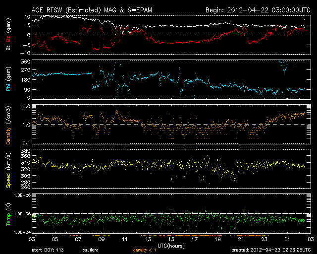Select the 270 tick on Phi axis
This screenshot has width=317, height=254.
coord(26,70)
